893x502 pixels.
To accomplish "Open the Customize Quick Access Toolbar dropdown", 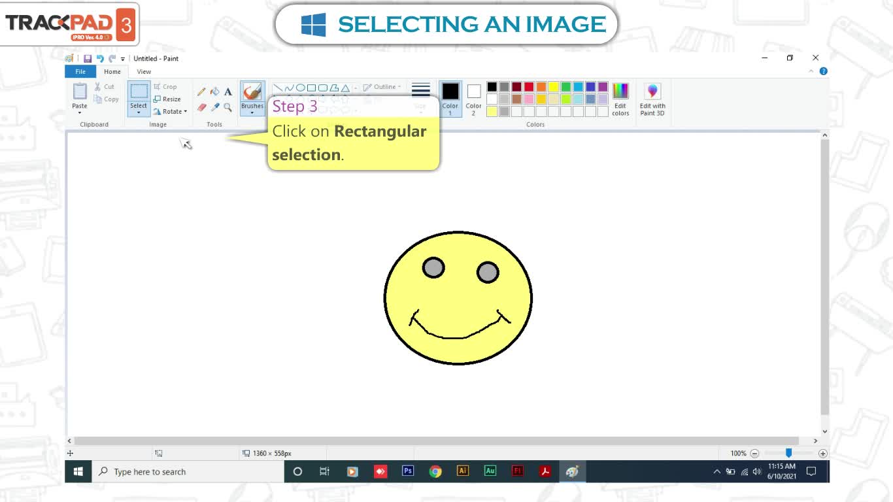I will point(122,59).
